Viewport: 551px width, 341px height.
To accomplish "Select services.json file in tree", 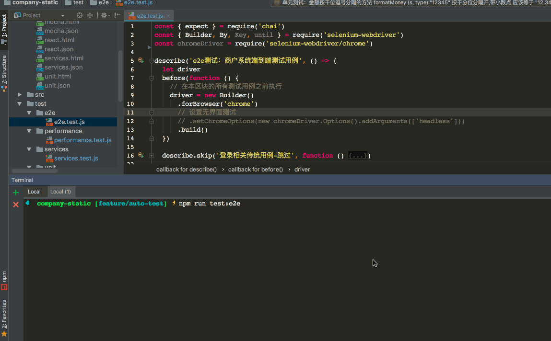I will tap(63, 68).
